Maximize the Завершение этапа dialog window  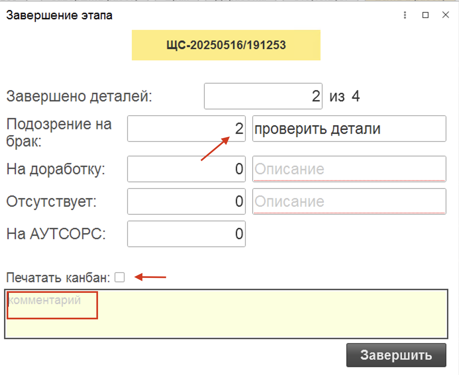click(426, 15)
